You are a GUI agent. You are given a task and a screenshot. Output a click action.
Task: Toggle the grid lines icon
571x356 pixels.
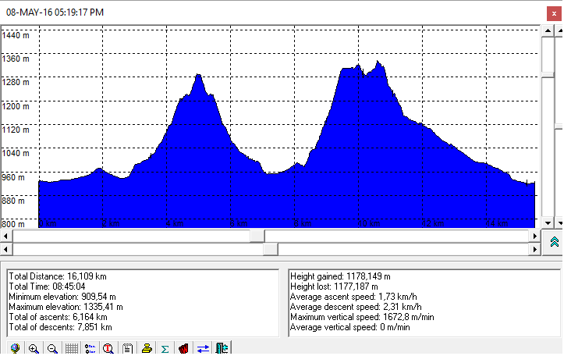(71, 348)
